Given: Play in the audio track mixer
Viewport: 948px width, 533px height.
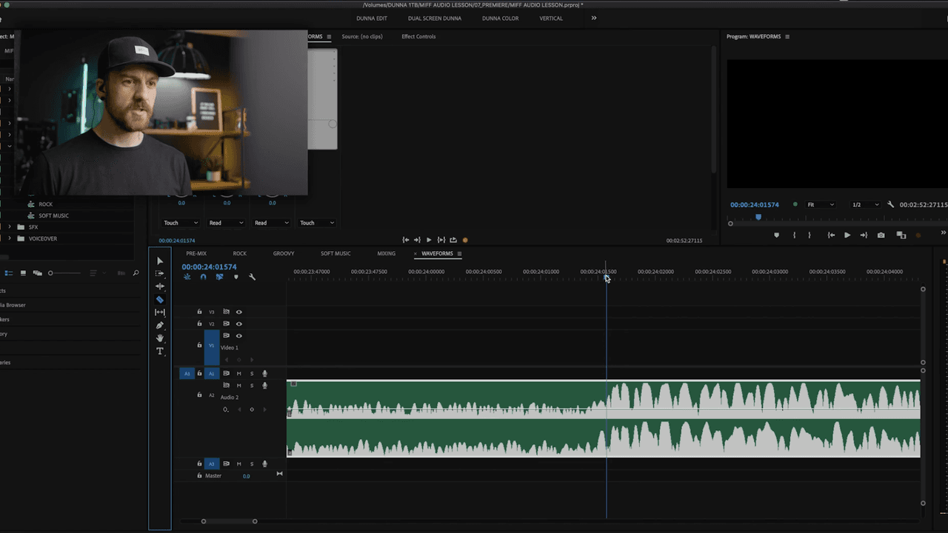Looking at the screenshot, I should [429, 240].
